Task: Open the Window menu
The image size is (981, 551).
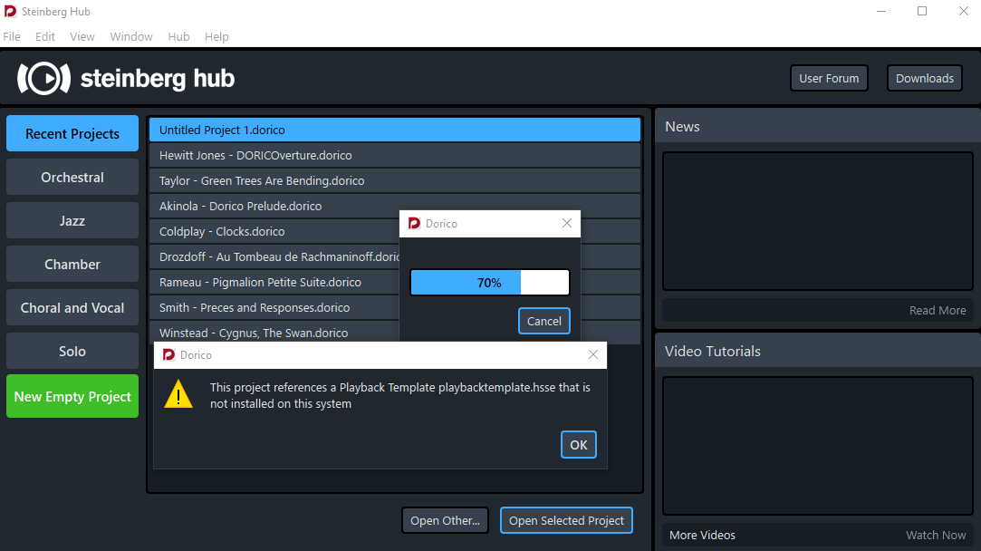Action: pos(131,37)
